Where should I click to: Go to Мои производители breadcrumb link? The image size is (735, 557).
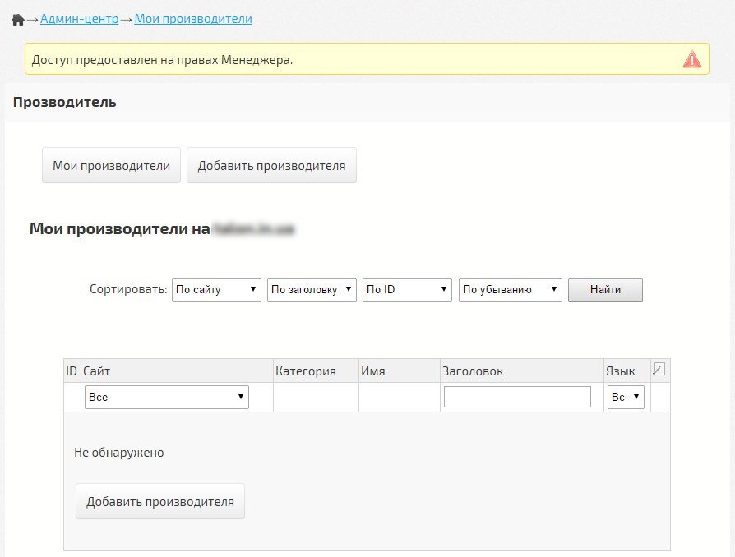pos(193,18)
